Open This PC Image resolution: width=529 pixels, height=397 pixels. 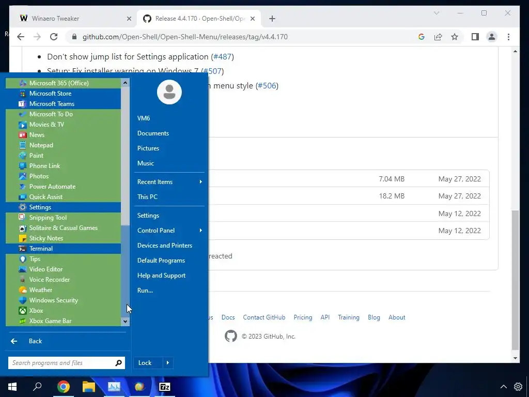[x=169, y=197]
